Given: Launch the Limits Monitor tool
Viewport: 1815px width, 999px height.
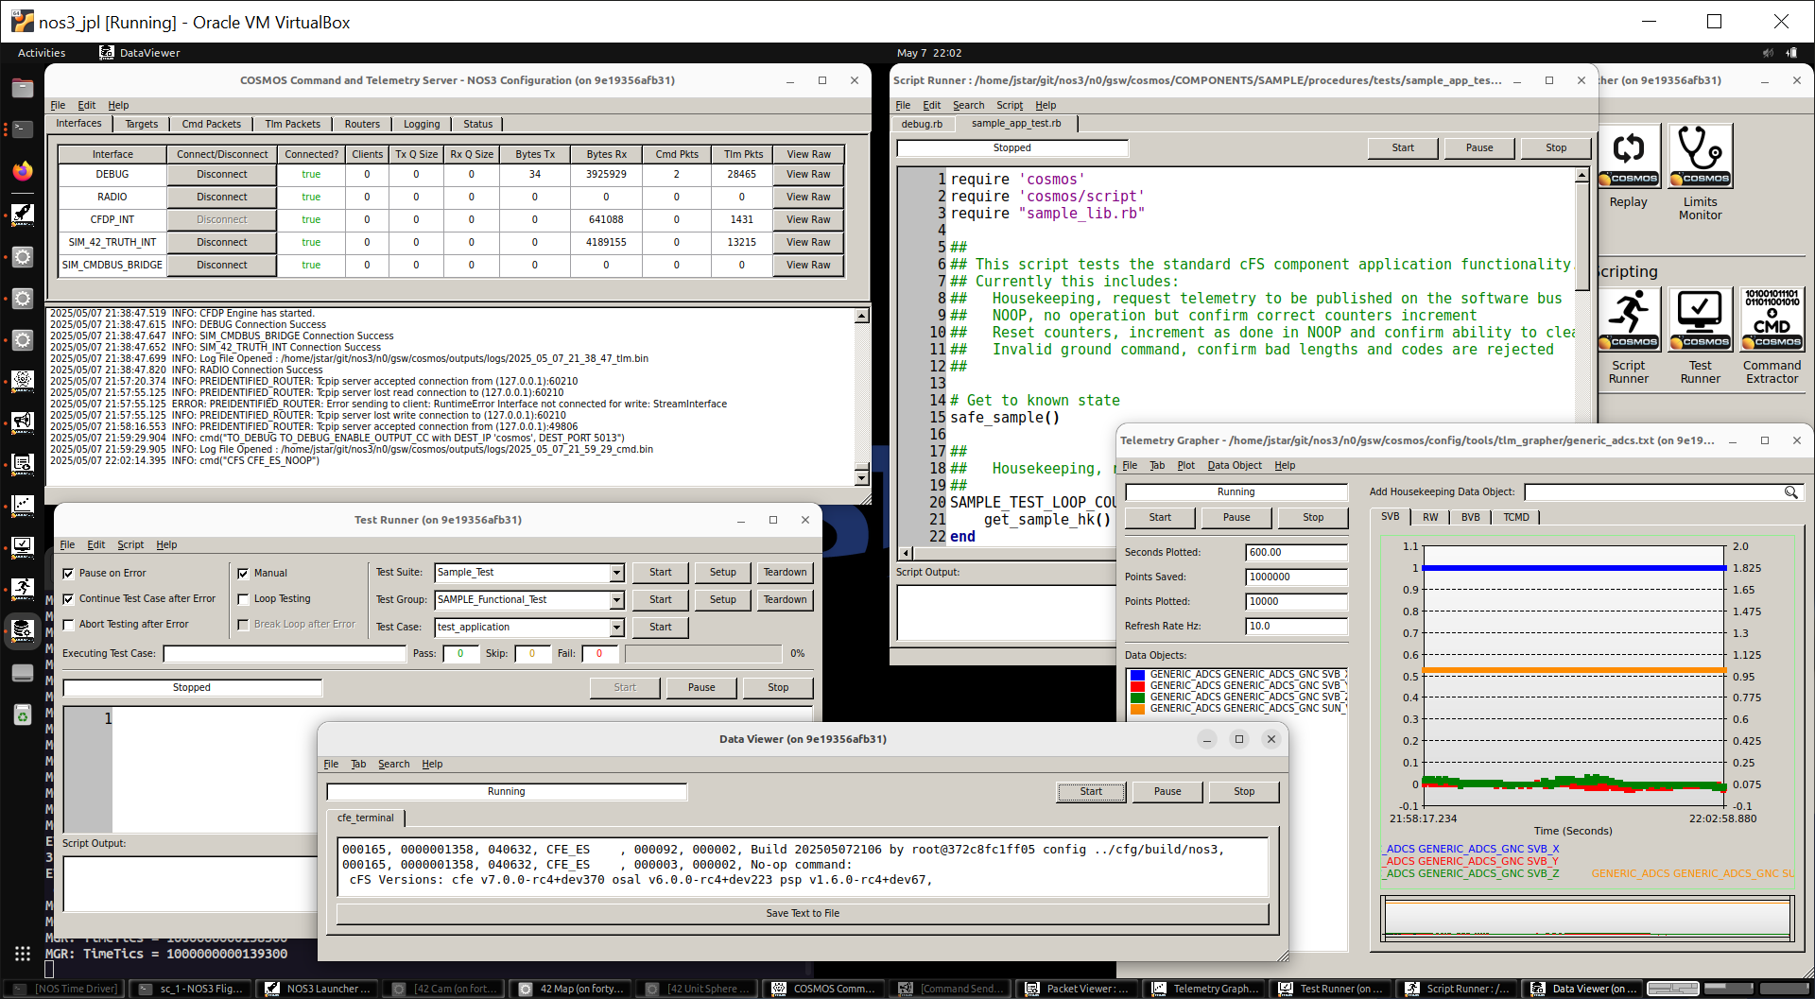Looking at the screenshot, I should (1700, 156).
